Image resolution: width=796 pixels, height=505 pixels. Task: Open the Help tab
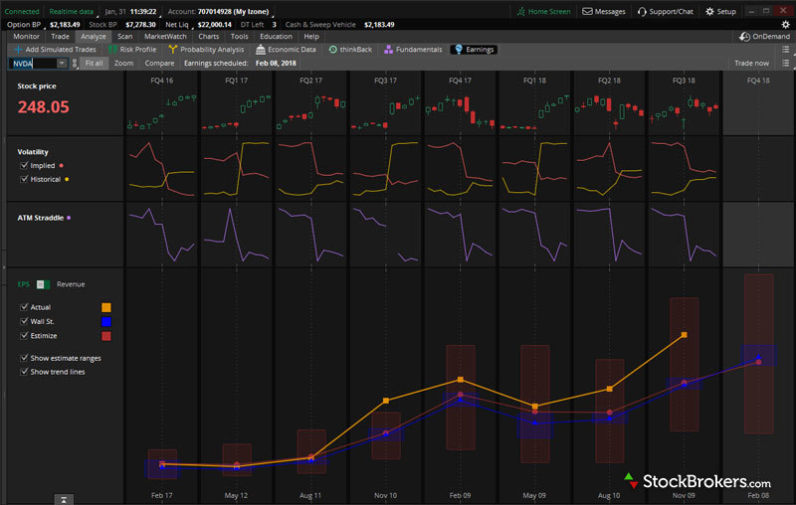[x=311, y=37]
